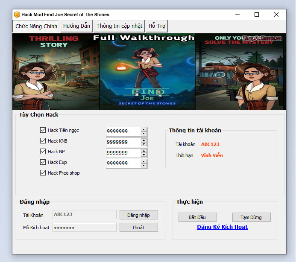Minimize the Hack Mod window
This screenshot has height=263, width=296.
[x=237, y=15]
